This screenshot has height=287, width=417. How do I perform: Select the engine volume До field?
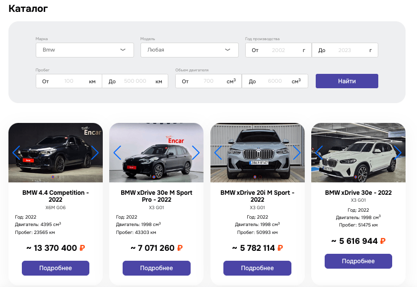click(275, 81)
